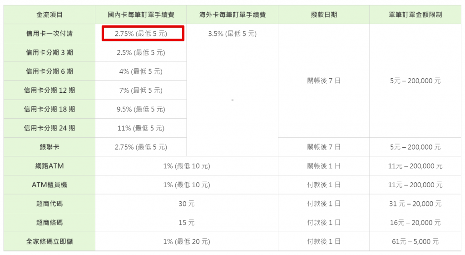Click the 61元 – 5,000 元 limit cell
This screenshot has height=255, width=465.
point(415,241)
